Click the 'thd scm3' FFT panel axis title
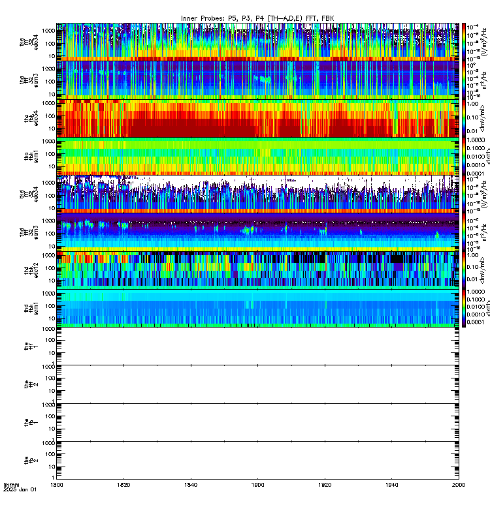This screenshot has height=522, width=490. click(x=29, y=232)
